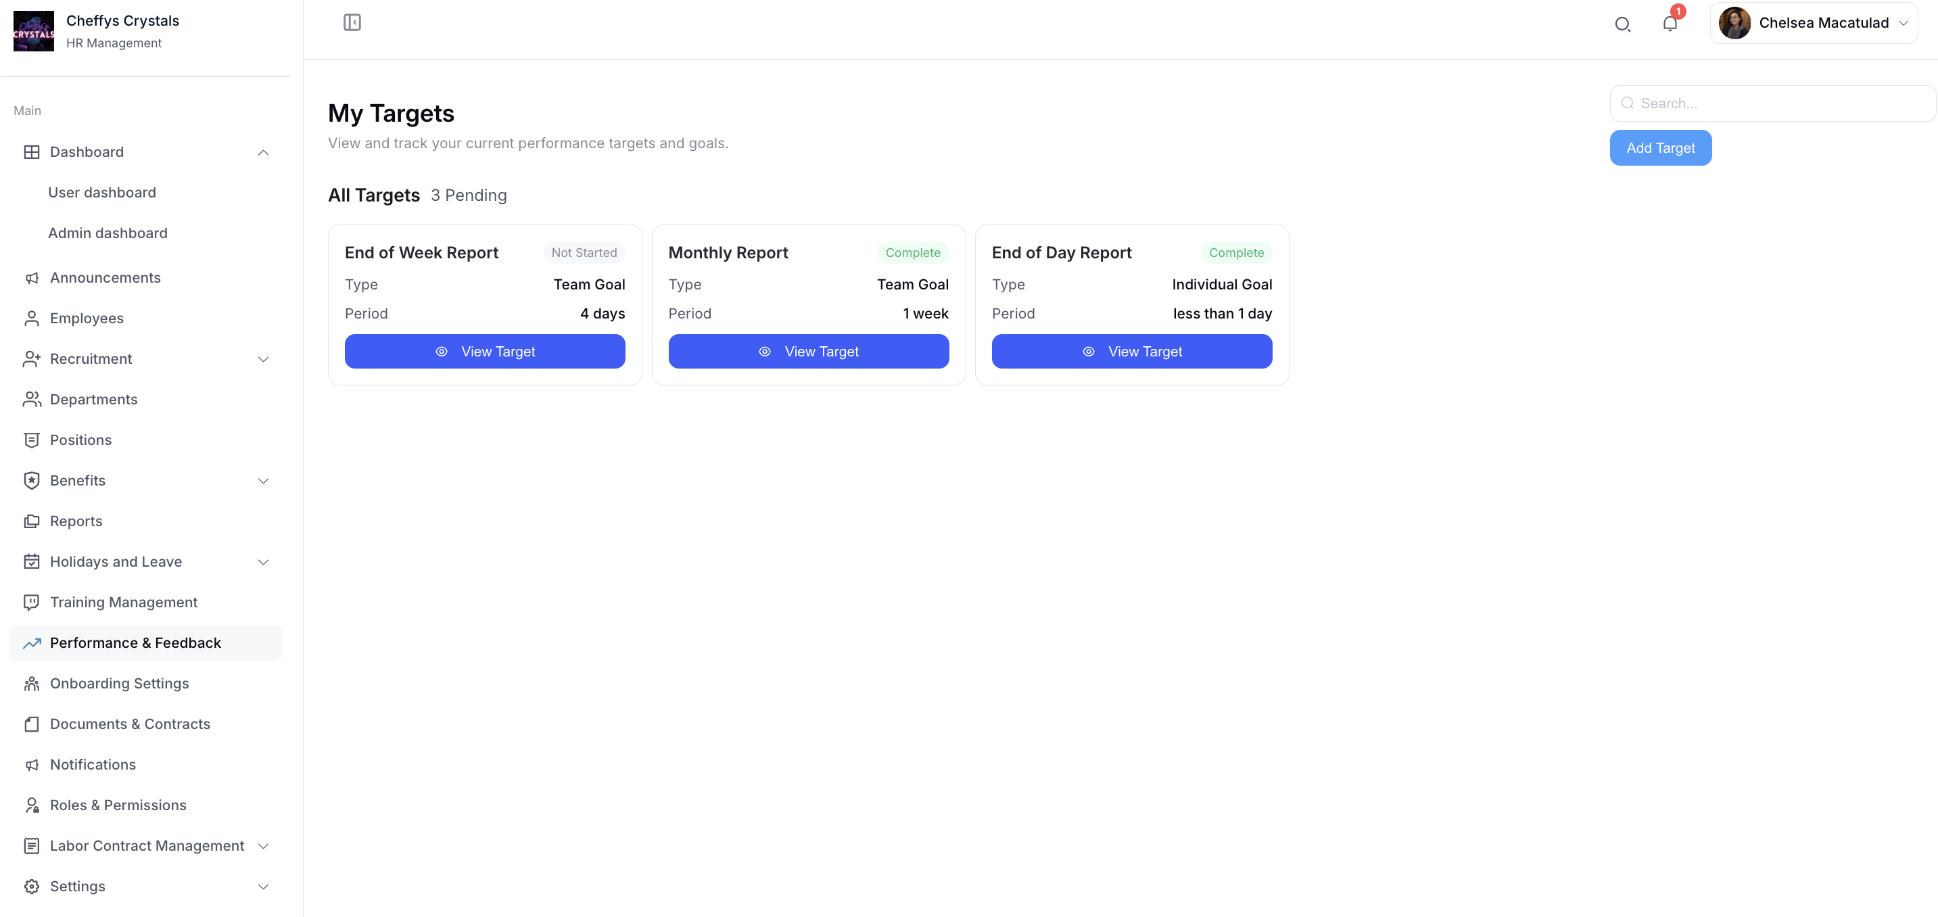Expand the Recruitment submenu
The width and height of the screenshot is (1938, 917).
click(x=263, y=360)
